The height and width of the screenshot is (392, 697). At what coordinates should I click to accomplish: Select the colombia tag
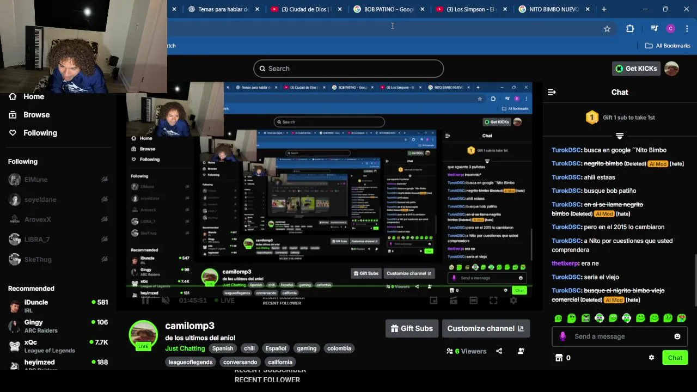(x=339, y=348)
